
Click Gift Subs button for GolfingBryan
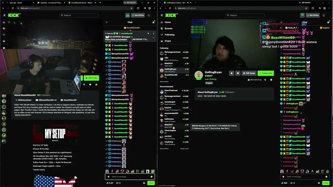(249, 73)
